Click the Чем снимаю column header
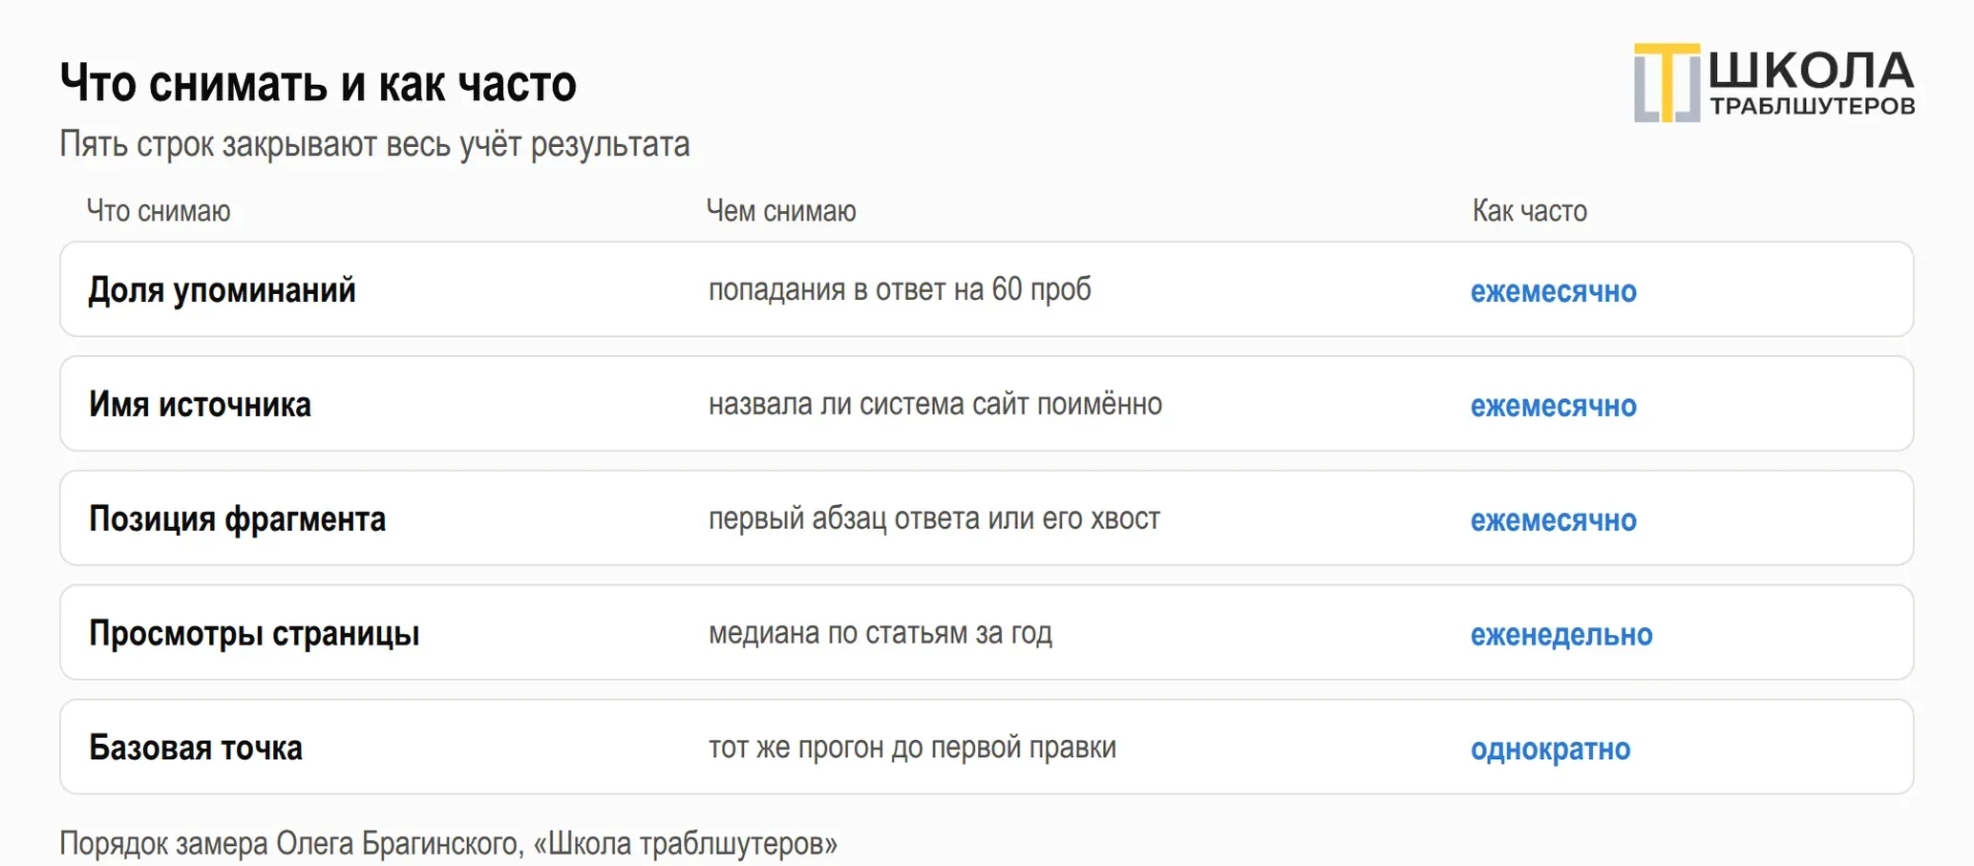 click(x=781, y=211)
